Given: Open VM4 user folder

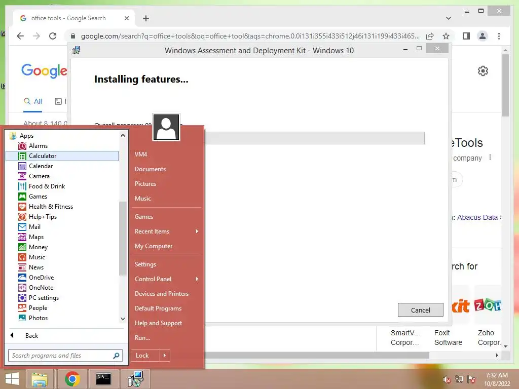Looking at the screenshot, I should pos(141,154).
